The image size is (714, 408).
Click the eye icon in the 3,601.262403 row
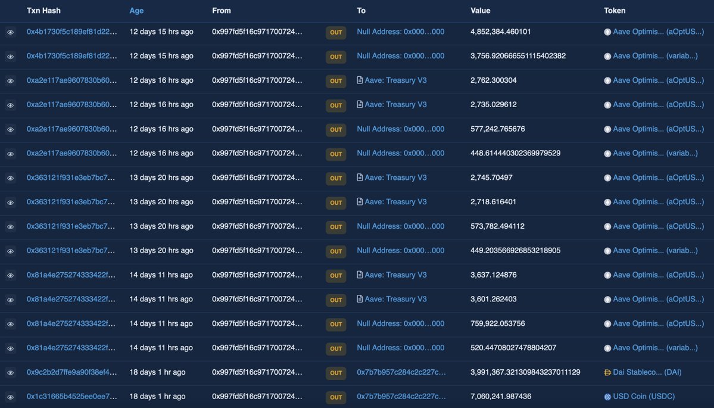click(11, 300)
